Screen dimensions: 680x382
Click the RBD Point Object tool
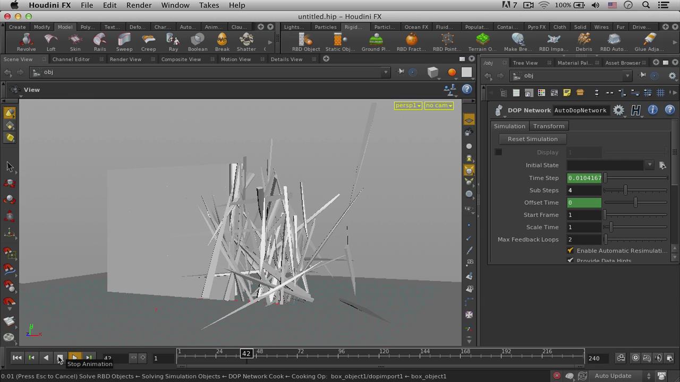(x=447, y=42)
